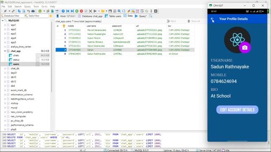Viewport: 271px width, 152px height.
Task: Select araliya_shoe_center database
Action: click(x=21, y=47)
